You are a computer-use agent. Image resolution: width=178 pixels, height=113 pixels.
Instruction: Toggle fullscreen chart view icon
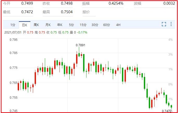(x=164, y=24)
